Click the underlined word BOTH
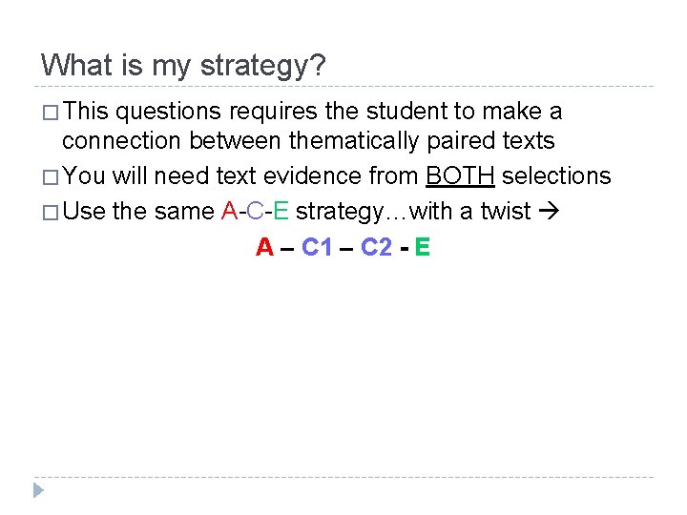The image size is (687, 515). click(460, 176)
